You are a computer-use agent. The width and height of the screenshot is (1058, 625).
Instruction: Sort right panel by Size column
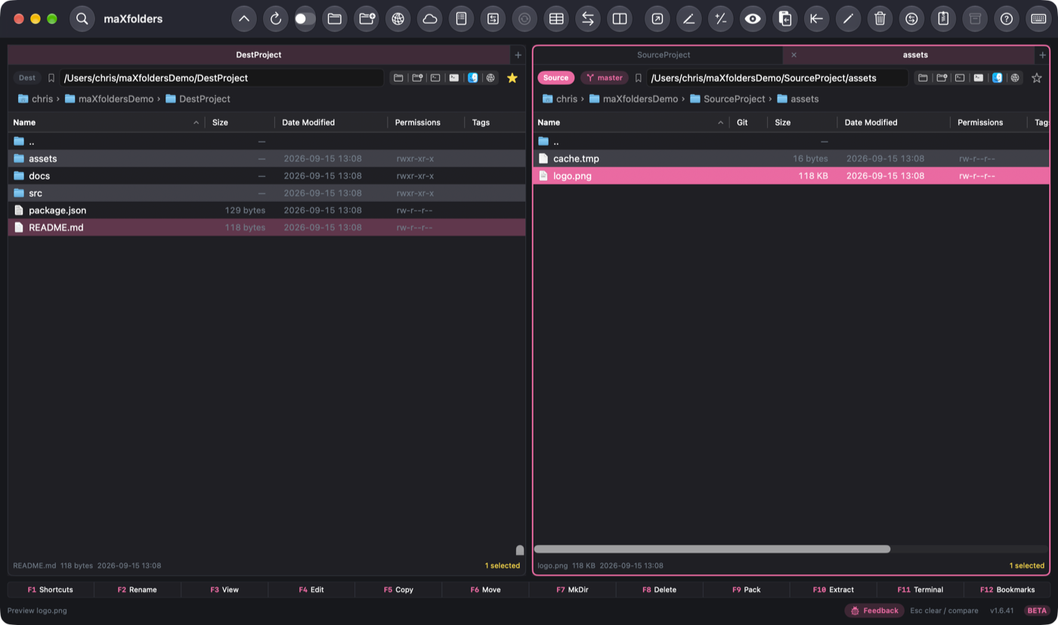[803, 122]
